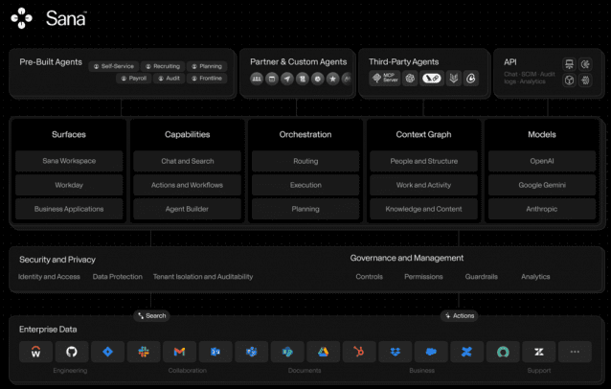Click the Actions pill above Enterprise Data
The width and height of the screenshot is (611, 389).
click(460, 316)
